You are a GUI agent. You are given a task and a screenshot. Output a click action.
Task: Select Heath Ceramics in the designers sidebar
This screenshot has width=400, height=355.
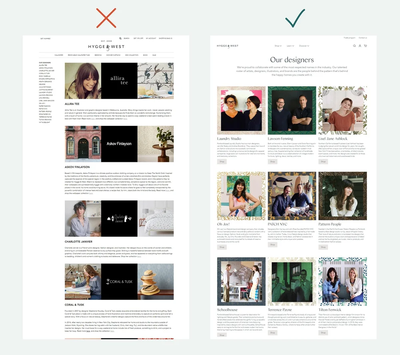[46, 82]
